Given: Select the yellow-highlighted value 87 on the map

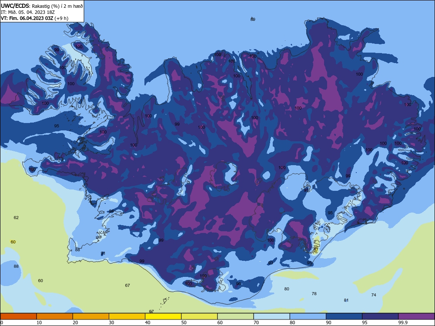Looking at the screenshot, I should pos(316,250).
